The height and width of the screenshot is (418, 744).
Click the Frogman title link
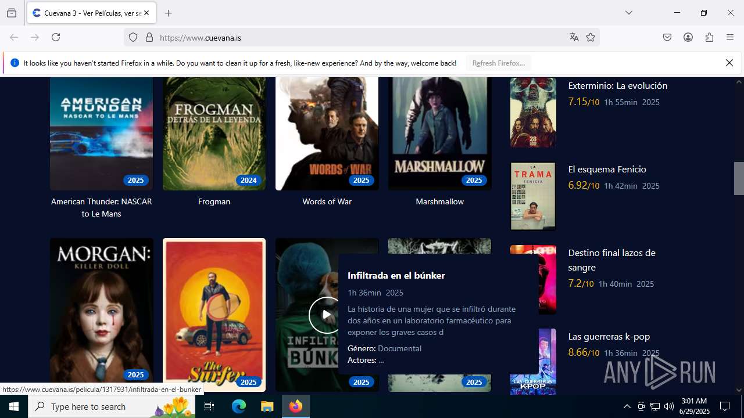point(214,201)
